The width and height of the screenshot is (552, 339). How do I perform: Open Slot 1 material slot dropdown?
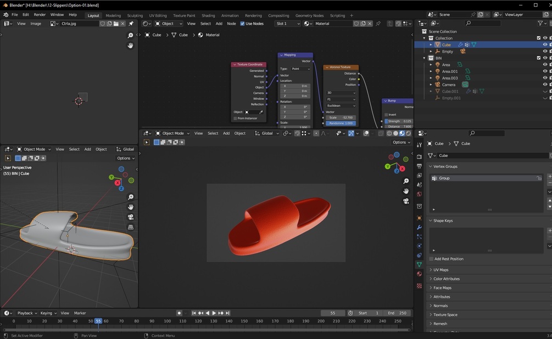point(288,24)
